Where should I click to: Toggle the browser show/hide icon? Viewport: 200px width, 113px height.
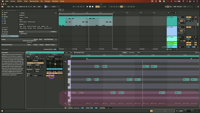click(x=2, y=7)
